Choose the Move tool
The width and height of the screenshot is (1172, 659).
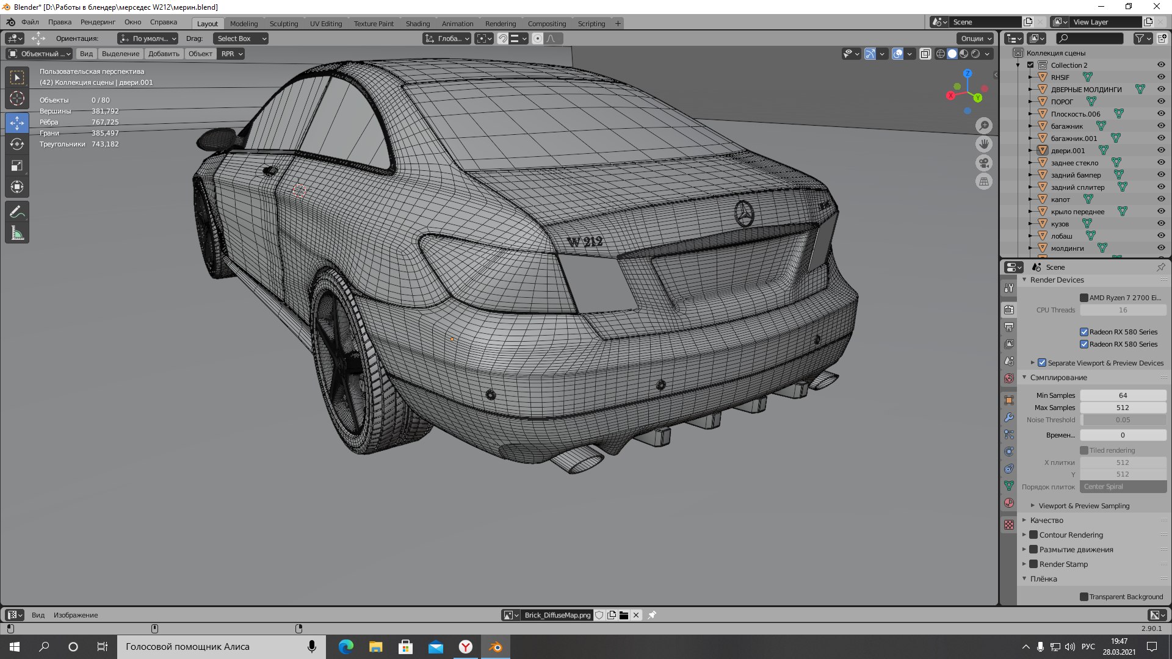[17, 123]
